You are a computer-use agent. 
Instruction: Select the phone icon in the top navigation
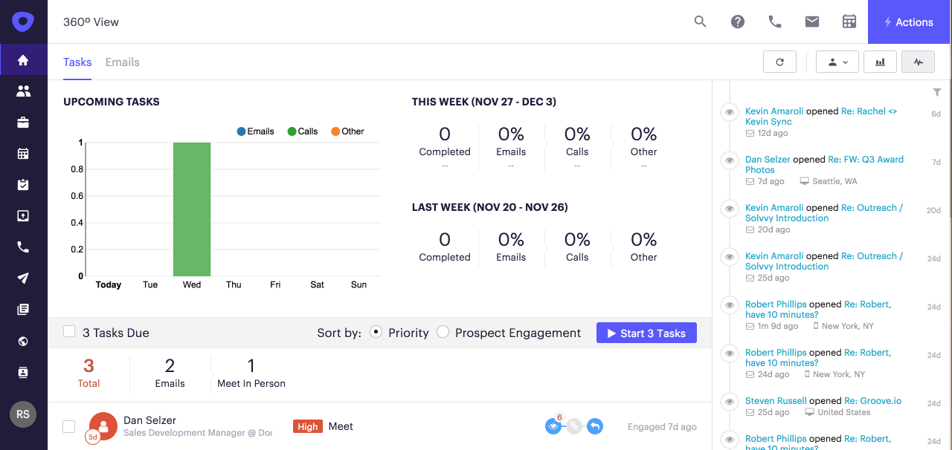pyautogui.click(x=774, y=22)
